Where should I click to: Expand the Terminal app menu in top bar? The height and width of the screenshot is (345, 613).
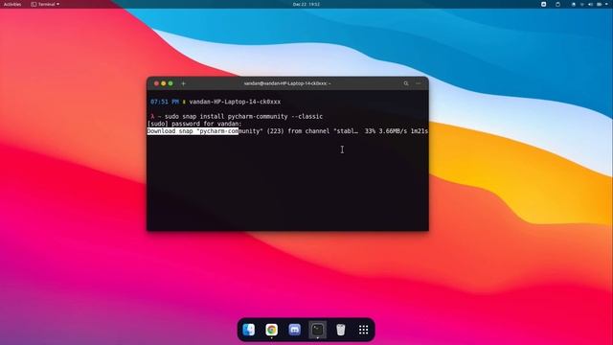45,4
